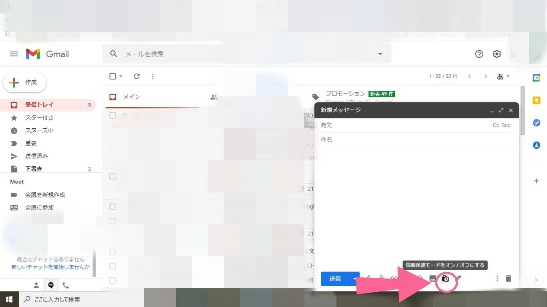Open Google Keep side panel
Viewport: 547px width, 307px height.
537,101
